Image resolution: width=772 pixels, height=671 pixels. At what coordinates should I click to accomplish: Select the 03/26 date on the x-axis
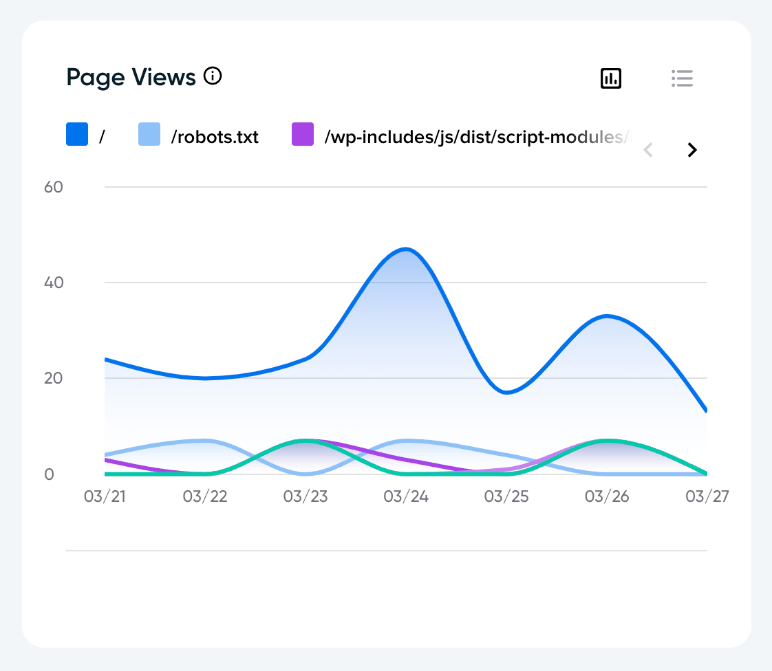(x=607, y=496)
